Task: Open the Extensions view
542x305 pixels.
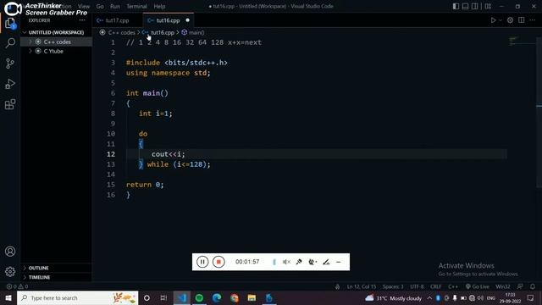Action: coord(10,104)
